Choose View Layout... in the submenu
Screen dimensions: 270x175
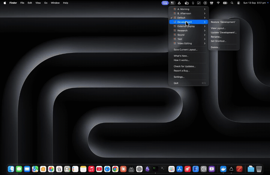223,28
